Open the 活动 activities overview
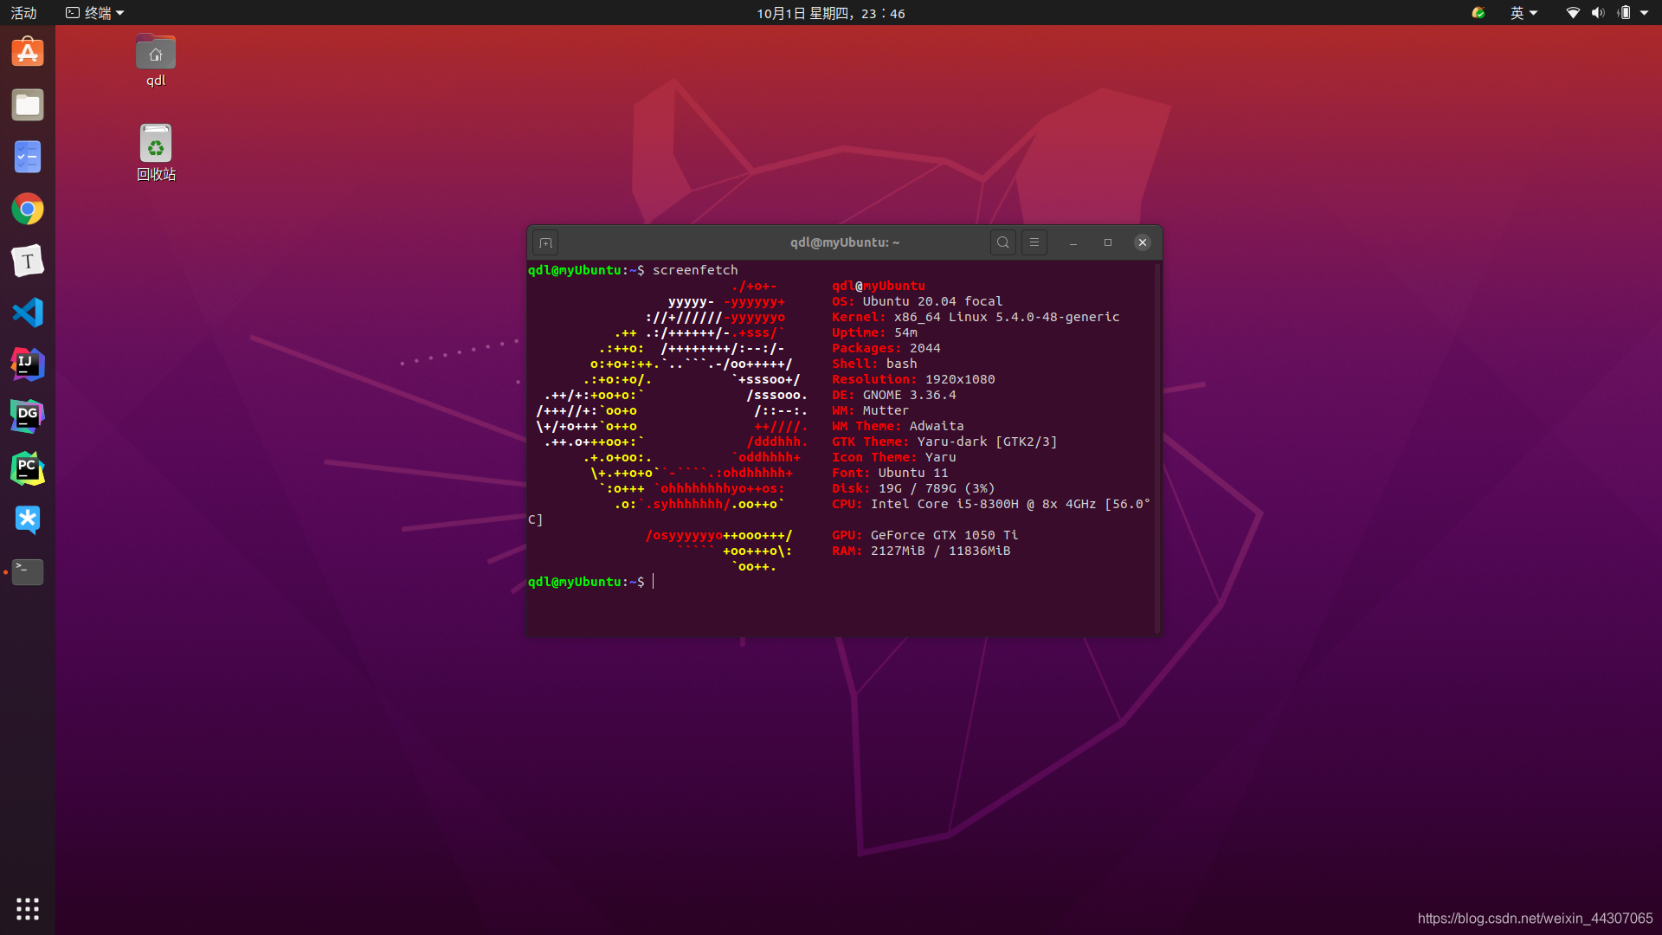The height and width of the screenshot is (935, 1662). pos(23,13)
